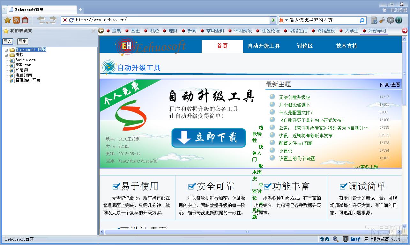This screenshot has height=245, width=410.
Task: Click the forward arrow navigation icon
Action: 53,19
